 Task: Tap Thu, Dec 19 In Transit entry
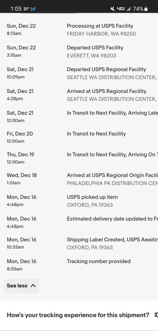click(x=79, y=158)
